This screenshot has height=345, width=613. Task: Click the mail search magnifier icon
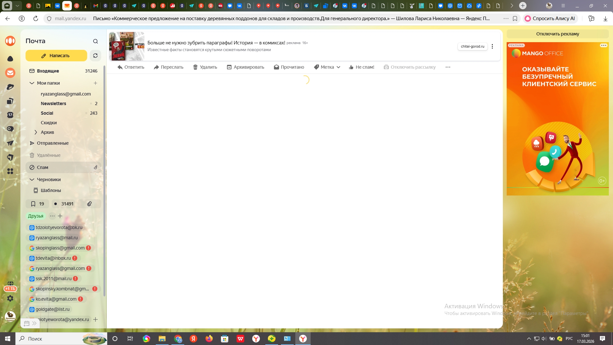point(95,41)
